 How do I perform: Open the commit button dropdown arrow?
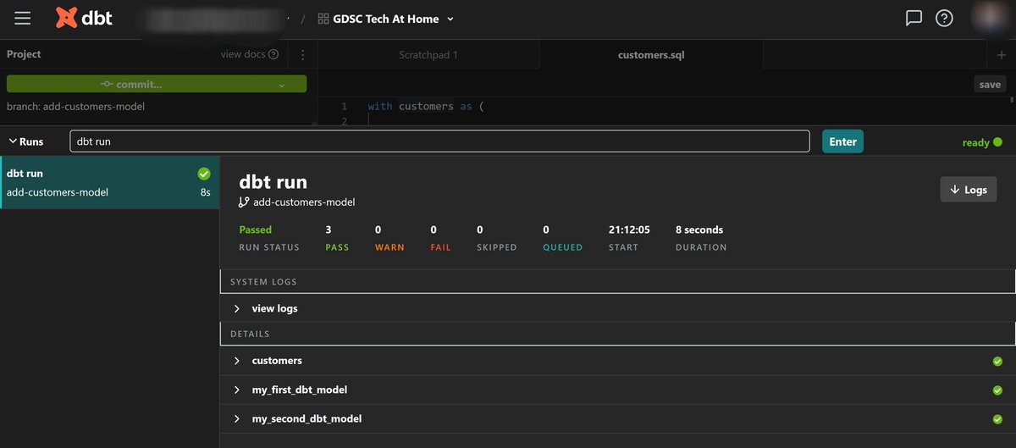[x=282, y=85]
